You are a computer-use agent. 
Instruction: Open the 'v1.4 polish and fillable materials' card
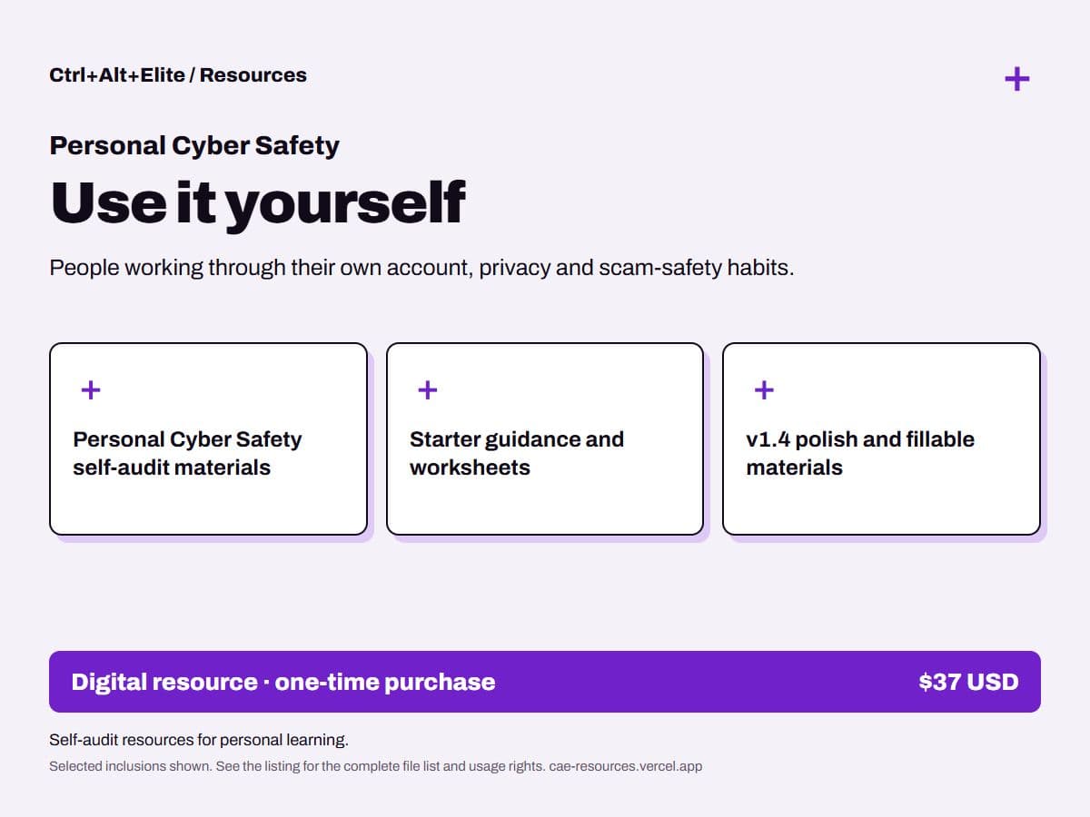[881, 438]
